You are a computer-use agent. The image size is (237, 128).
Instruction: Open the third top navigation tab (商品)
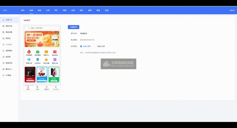(40, 11)
